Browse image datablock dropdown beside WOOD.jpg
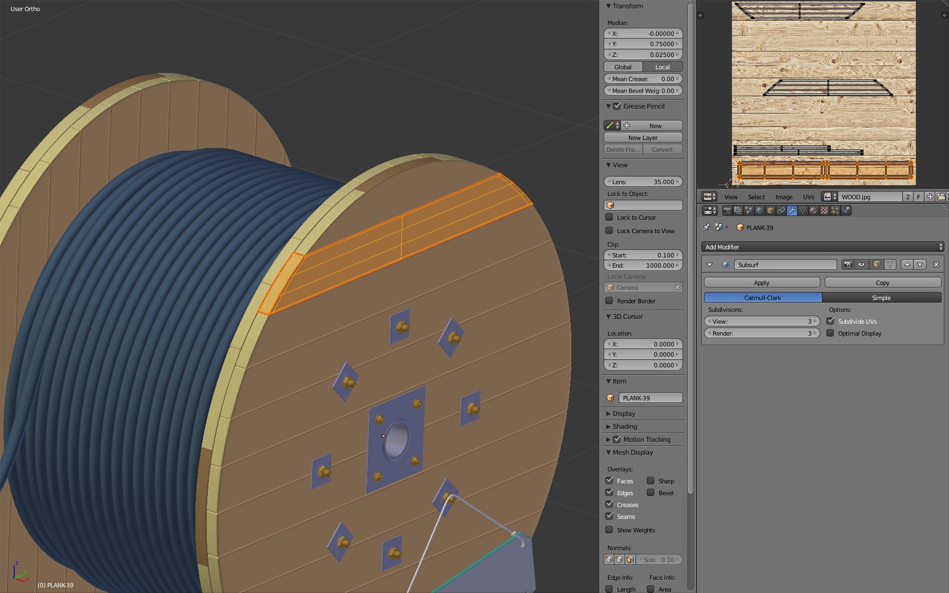 click(830, 197)
